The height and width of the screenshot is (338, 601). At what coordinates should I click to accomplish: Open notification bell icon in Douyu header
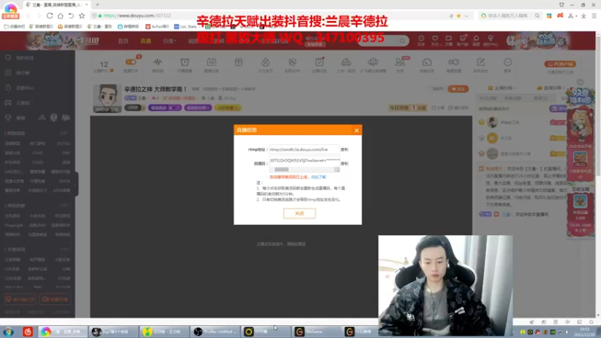pos(476,41)
